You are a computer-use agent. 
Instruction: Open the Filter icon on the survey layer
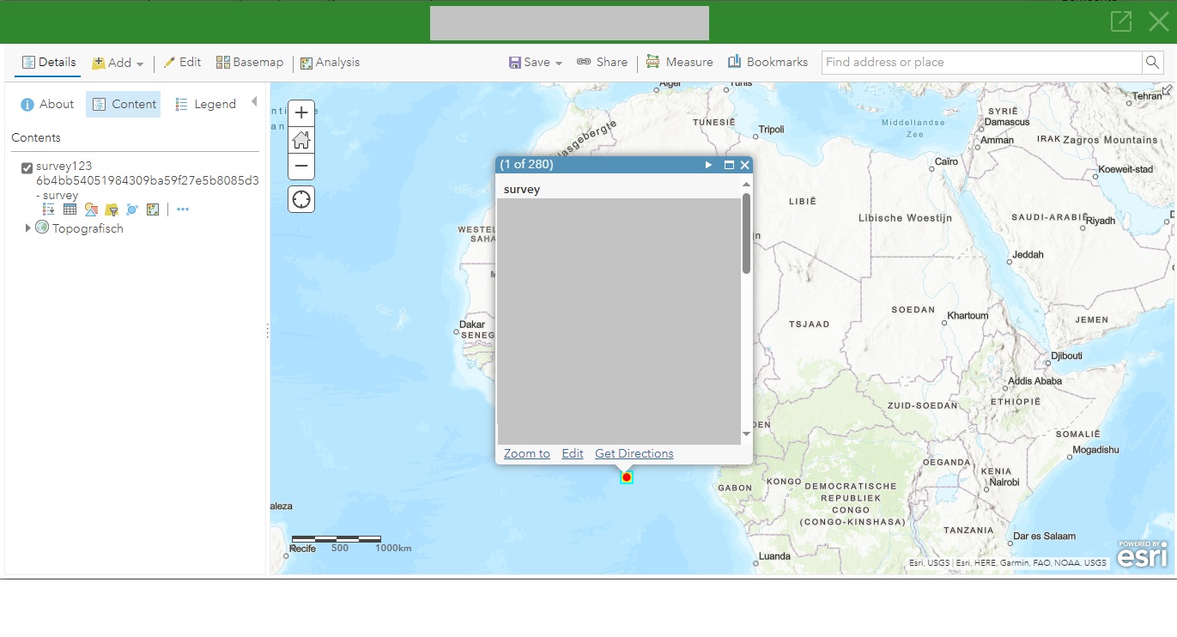[111, 209]
